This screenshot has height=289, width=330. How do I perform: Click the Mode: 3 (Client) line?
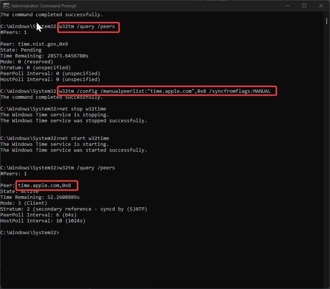coord(24,203)
